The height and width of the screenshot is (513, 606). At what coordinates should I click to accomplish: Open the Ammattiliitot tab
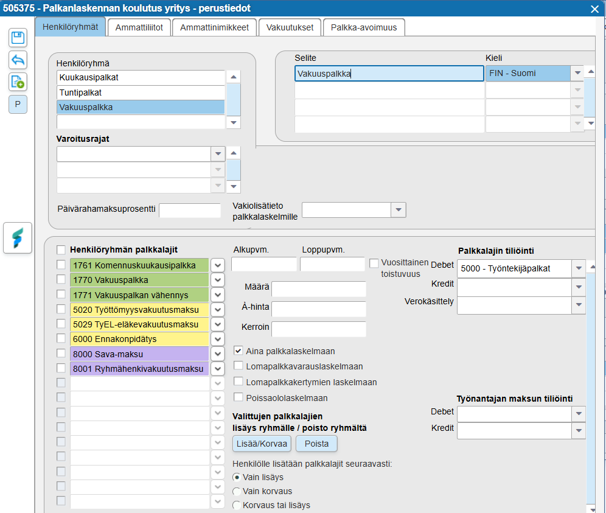point(139,27)
